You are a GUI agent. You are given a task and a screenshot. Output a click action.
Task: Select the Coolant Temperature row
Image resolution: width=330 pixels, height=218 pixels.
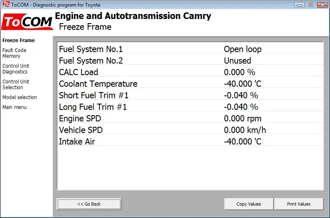tap(190, 84)
